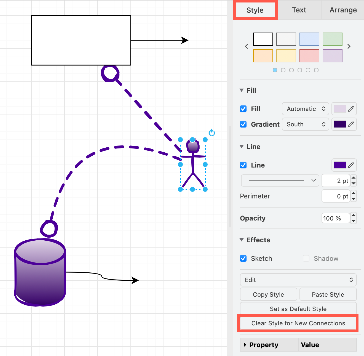Click the canvas vertical scrollbar

coord(230,177)
